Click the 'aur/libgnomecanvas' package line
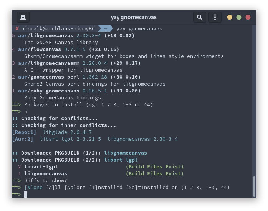 [x=73, y=36]
